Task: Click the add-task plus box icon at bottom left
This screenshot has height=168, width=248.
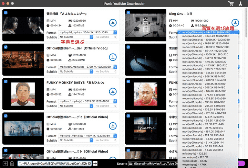Action: [x=5, y=164]
